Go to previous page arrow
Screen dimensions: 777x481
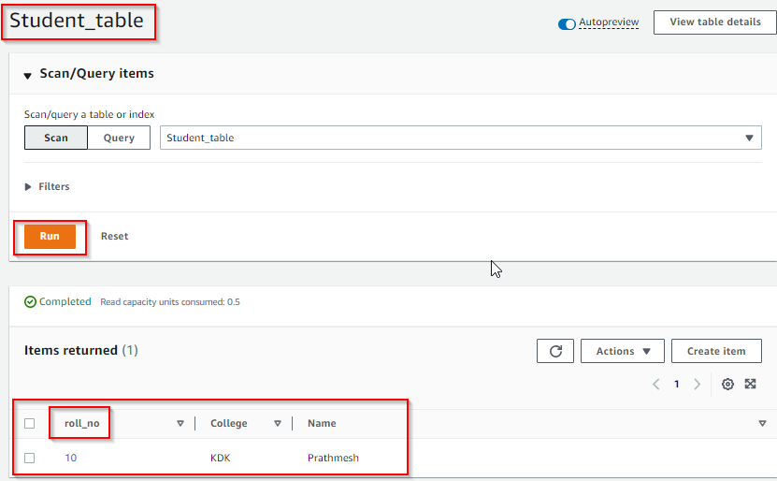tap(655, 384)
